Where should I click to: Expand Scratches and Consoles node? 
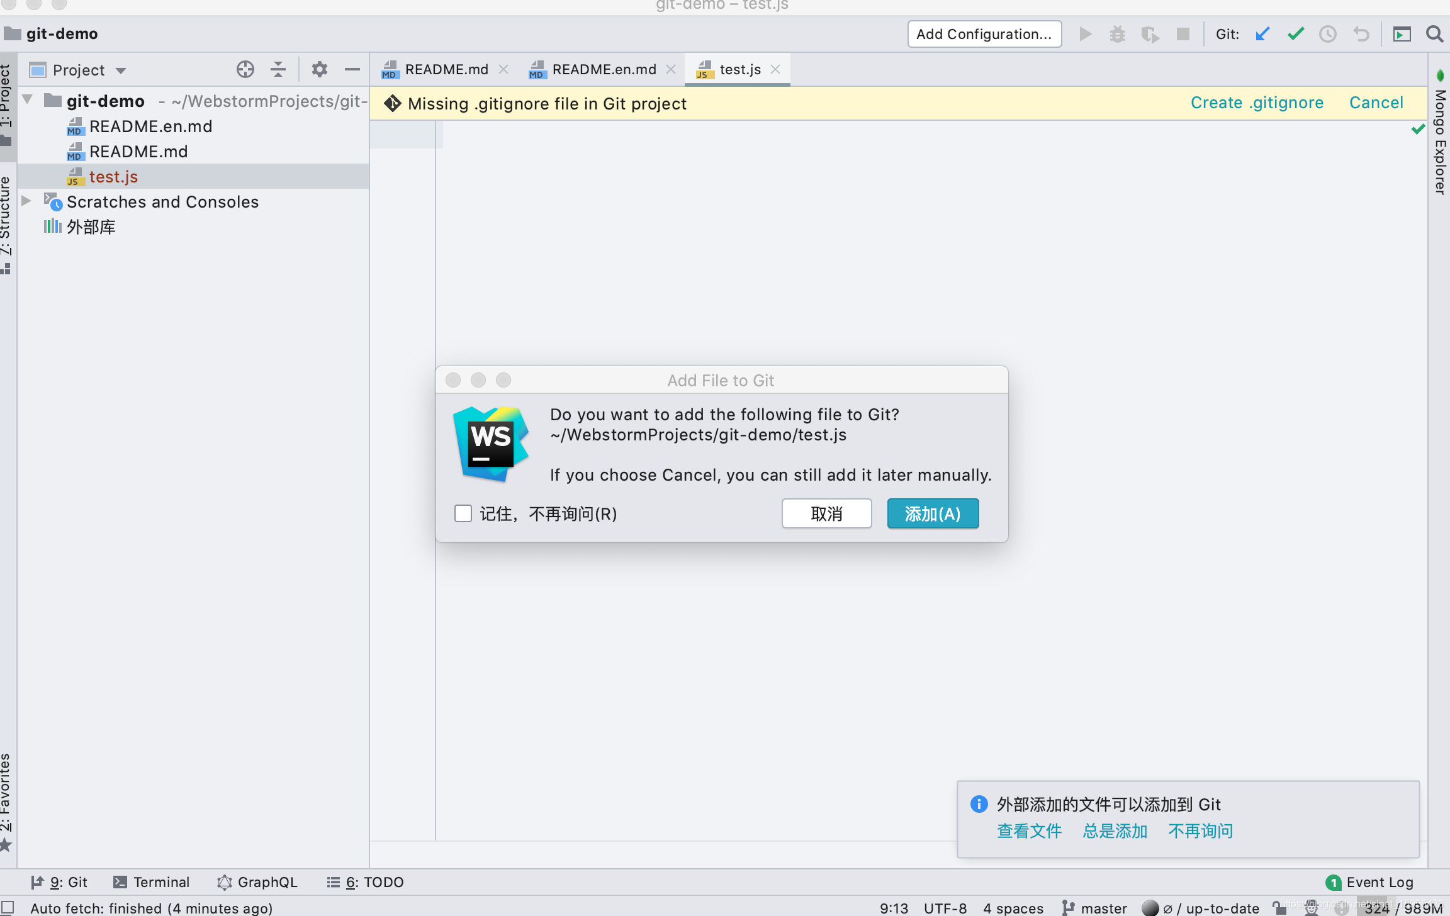(x=26, y=201)
